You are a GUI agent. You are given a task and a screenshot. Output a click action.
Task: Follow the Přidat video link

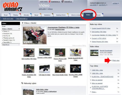(x=116, y=60)
